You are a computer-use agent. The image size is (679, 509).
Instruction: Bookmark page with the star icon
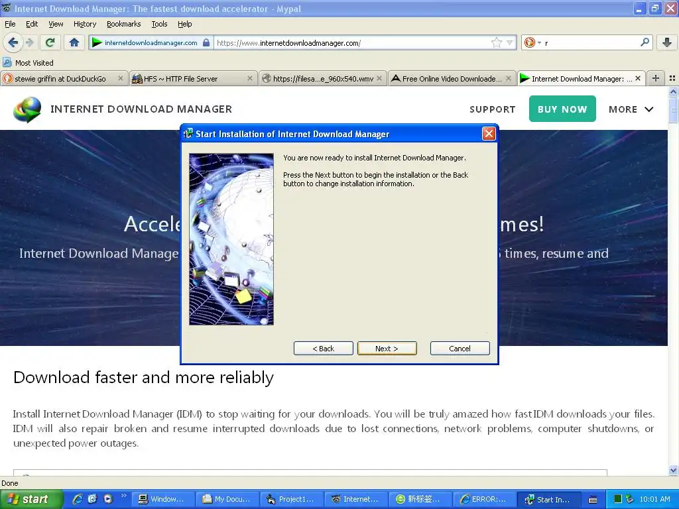[x=496, y=42]
